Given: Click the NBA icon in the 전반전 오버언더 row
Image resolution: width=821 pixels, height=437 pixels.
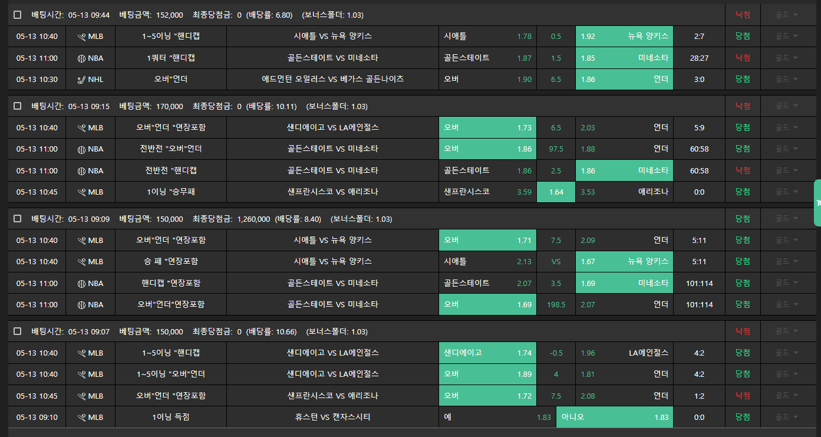Looking at the screenshot, I should (x=82, y=149).
